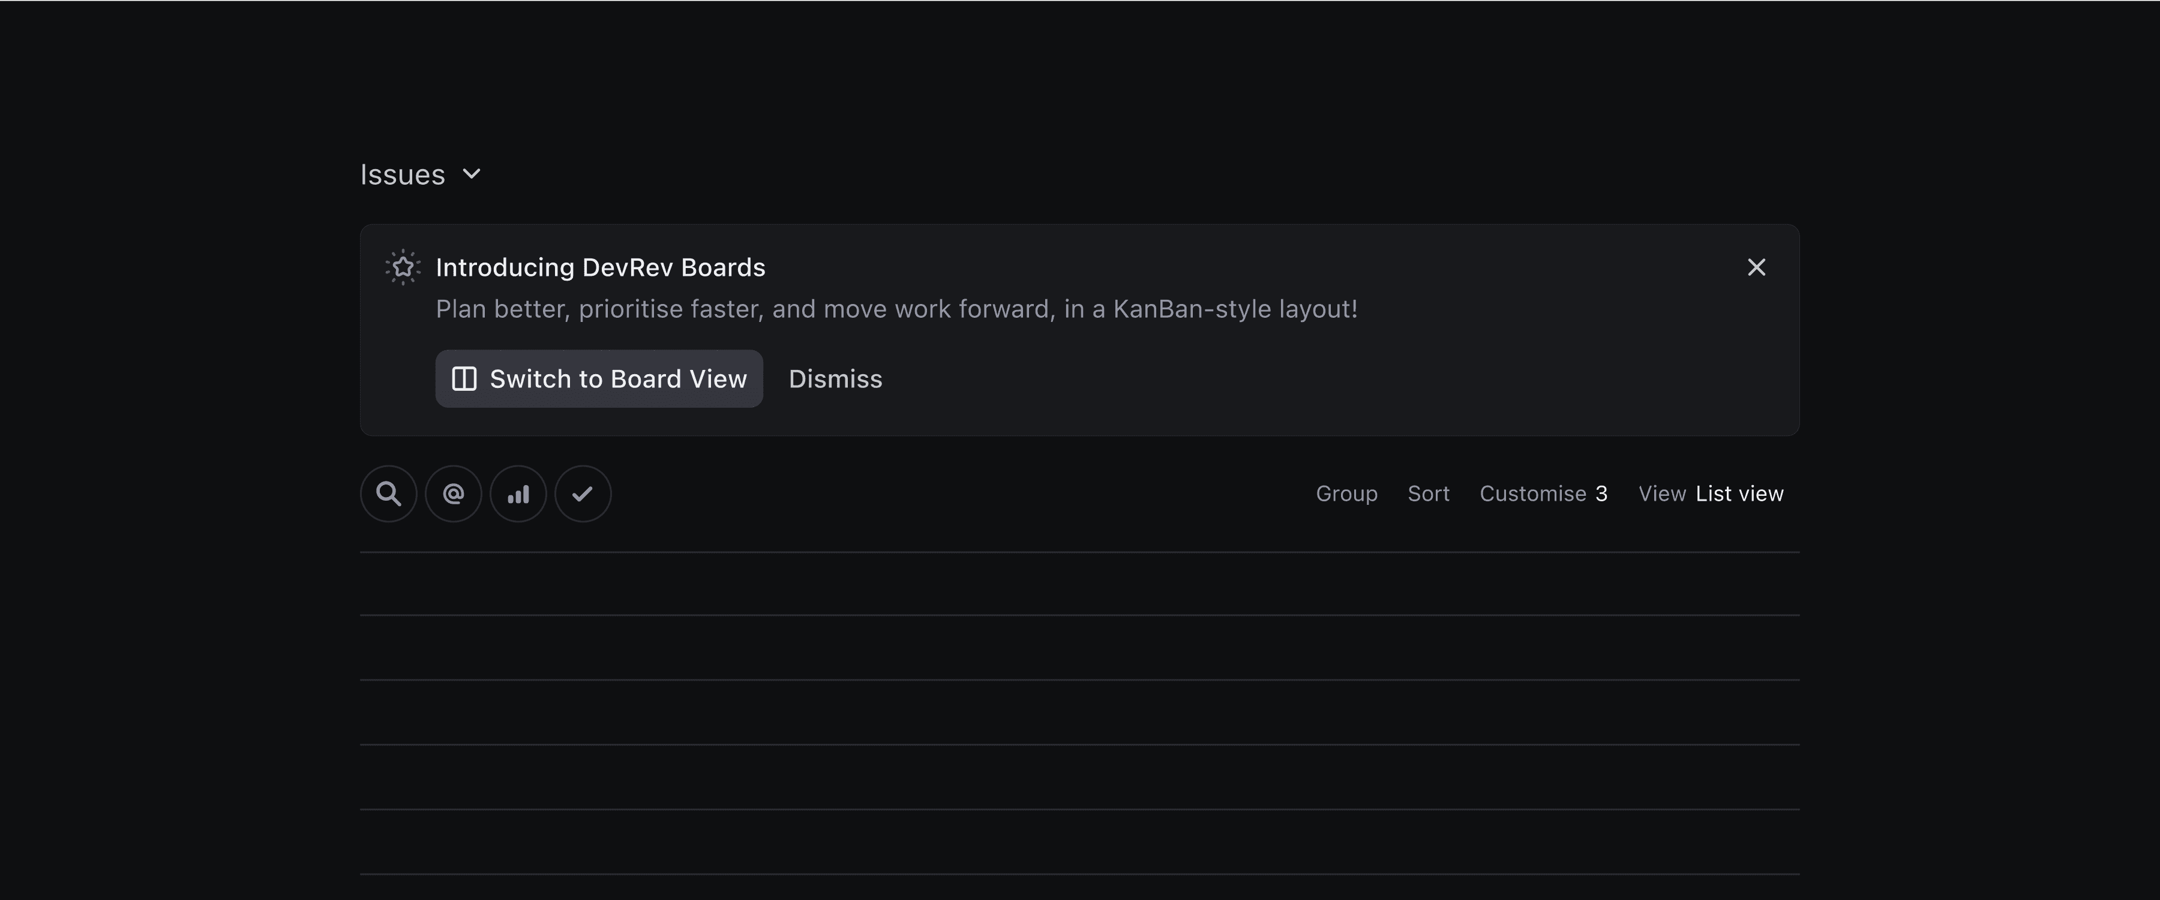Click the View label in toolbar
The width and height of the screenshot is (2160, 900).
[1662, 493]
